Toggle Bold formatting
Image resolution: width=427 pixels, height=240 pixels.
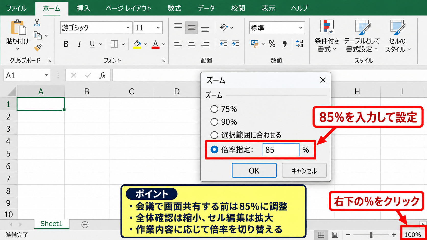pyautogui.click(x=66, y=44)
